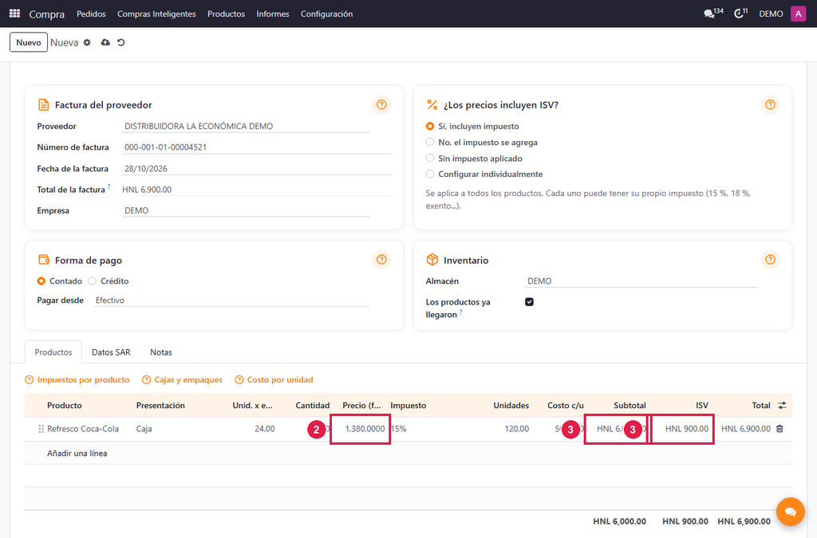Edit the Fecha de la factura field
Viewport: 817px width, 538px height.
pyautogui.click(x=256, y=169)
